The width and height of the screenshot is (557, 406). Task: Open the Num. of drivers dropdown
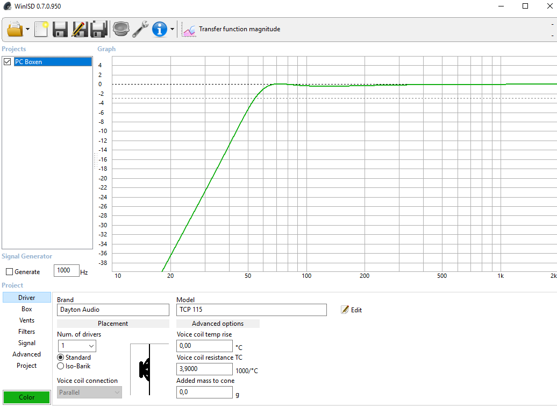point(77,346)
